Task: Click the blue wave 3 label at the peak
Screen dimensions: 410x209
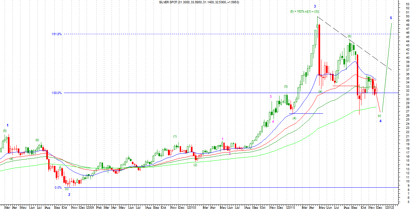Action: click(315, 6)
